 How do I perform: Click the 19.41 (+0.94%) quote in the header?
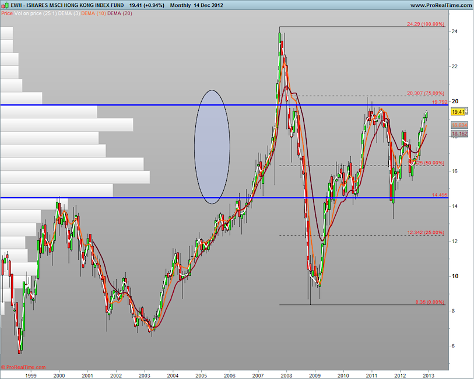[x=146, y=5]
